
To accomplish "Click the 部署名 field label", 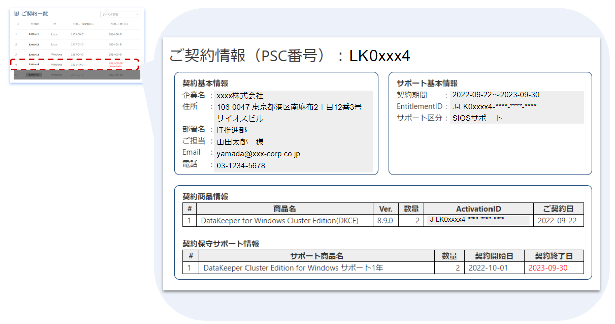I will (x=193, y=130).
